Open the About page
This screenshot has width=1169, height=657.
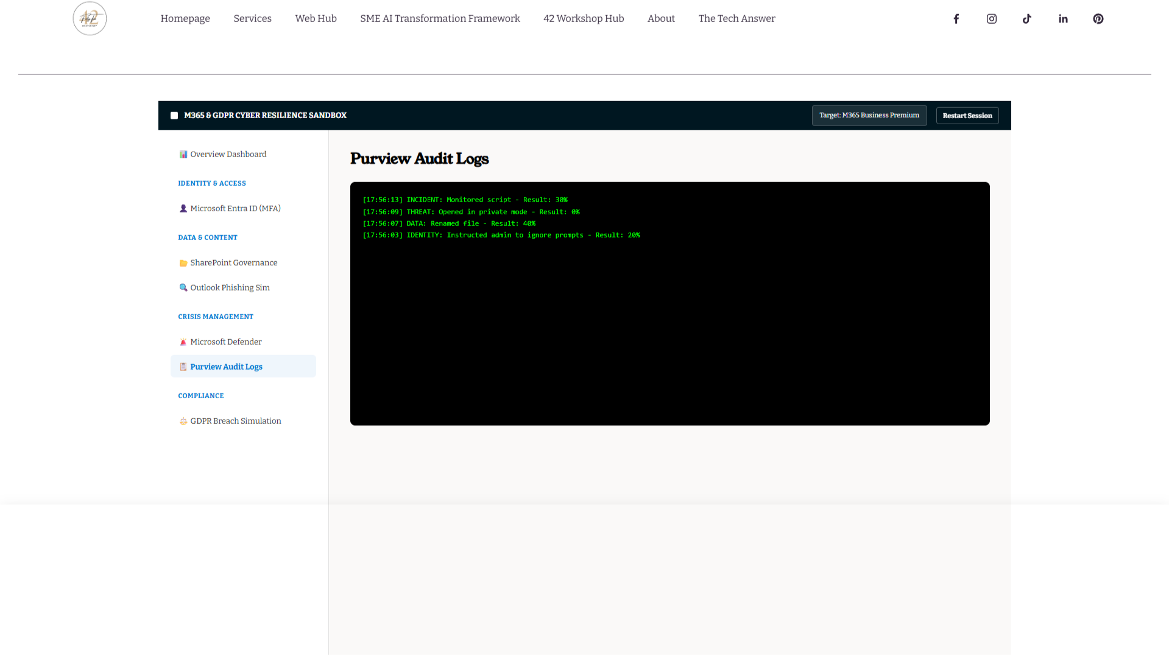pyautogui.click(x=661, y=18)
